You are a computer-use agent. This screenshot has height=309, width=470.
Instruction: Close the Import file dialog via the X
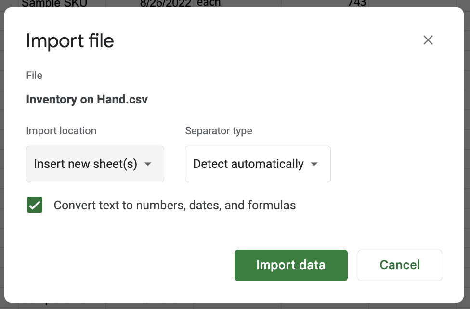coord(428,40)
